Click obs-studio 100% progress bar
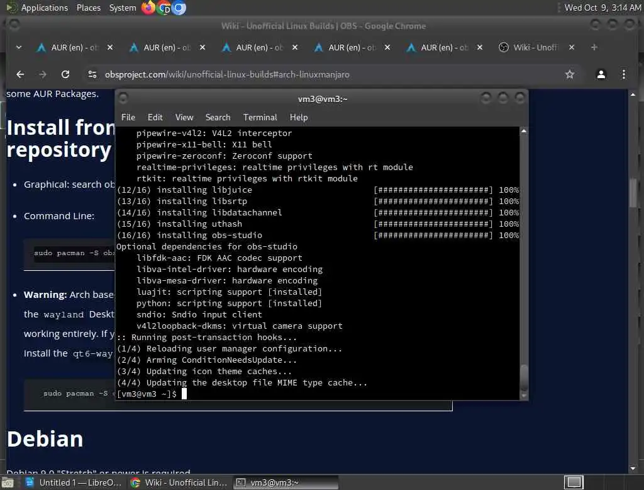 433,236
